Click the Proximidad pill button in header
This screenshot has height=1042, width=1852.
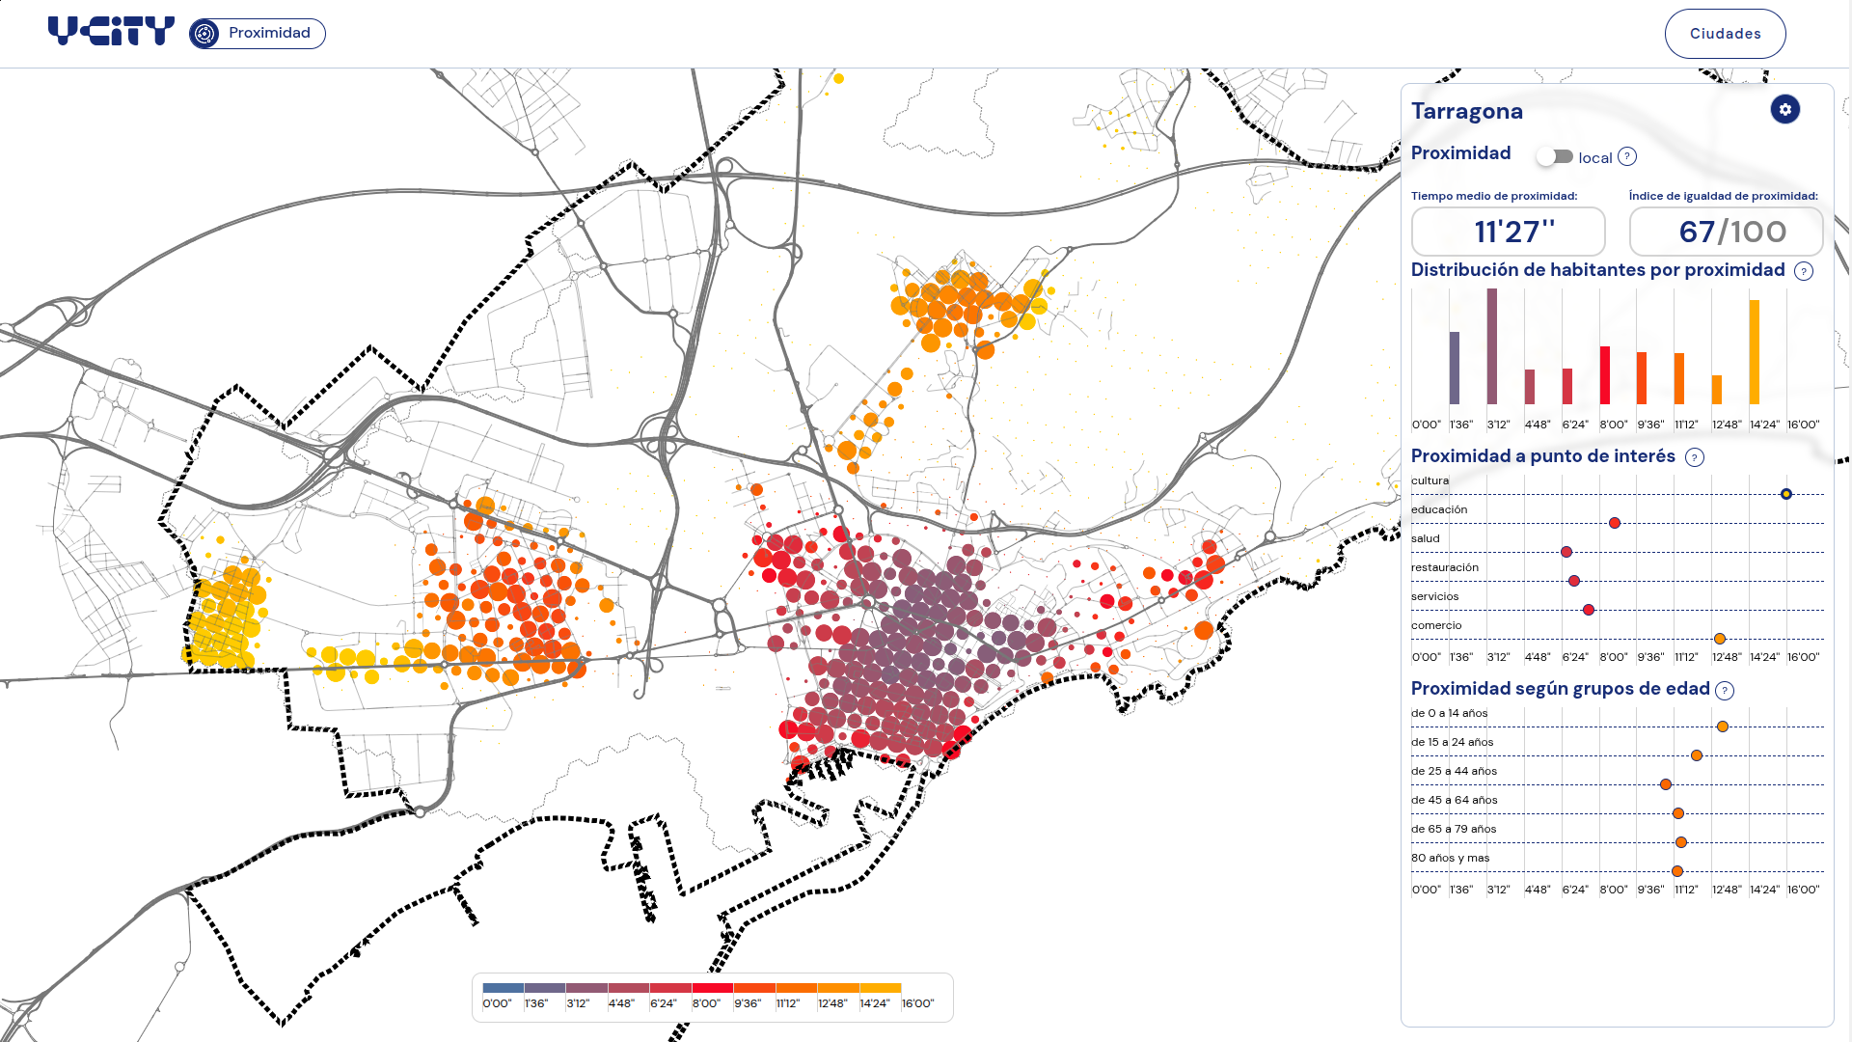[258, 34]
